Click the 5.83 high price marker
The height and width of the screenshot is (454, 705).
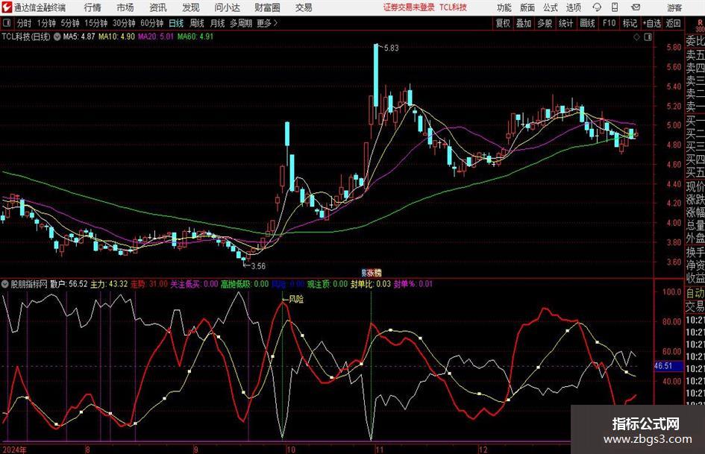point(391,48)
